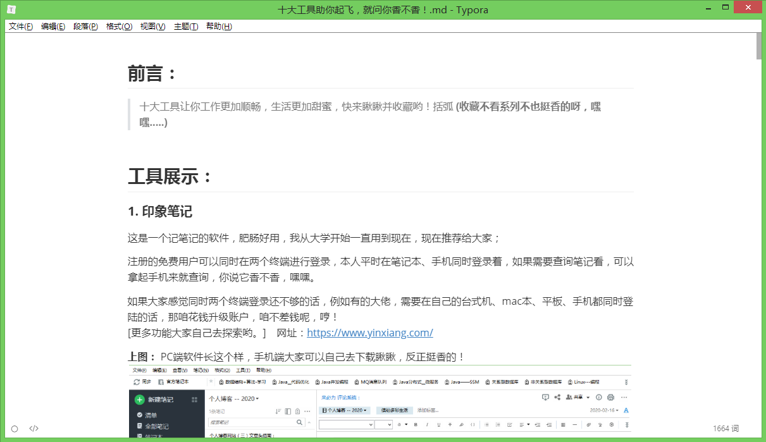Click the paragraph starting 这是一个记笔记的软件
The width and height of the screenshot is (766, 442).
pos(314,238)
